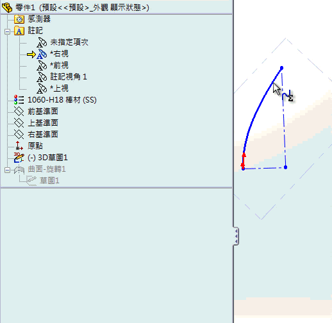Select the 原點 label

click(x=35, y=146)
